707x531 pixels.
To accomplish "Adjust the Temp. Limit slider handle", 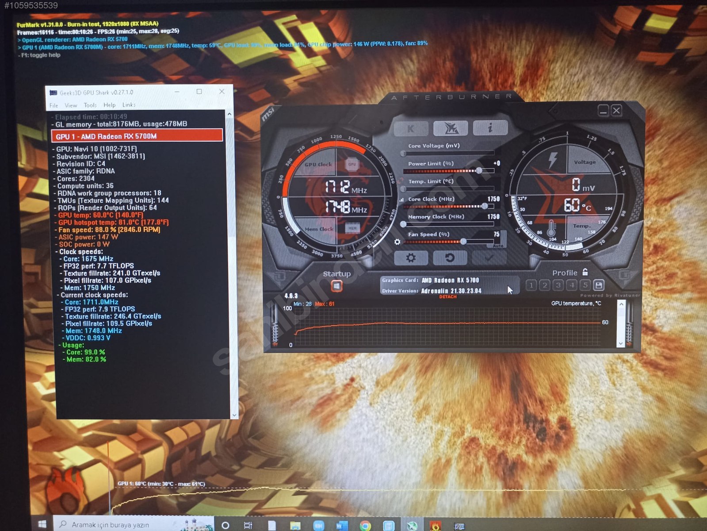I will click(403, 189).
